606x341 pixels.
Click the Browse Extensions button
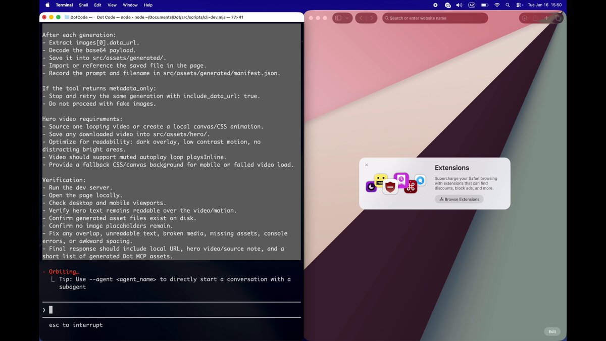[x=459, y=199]
